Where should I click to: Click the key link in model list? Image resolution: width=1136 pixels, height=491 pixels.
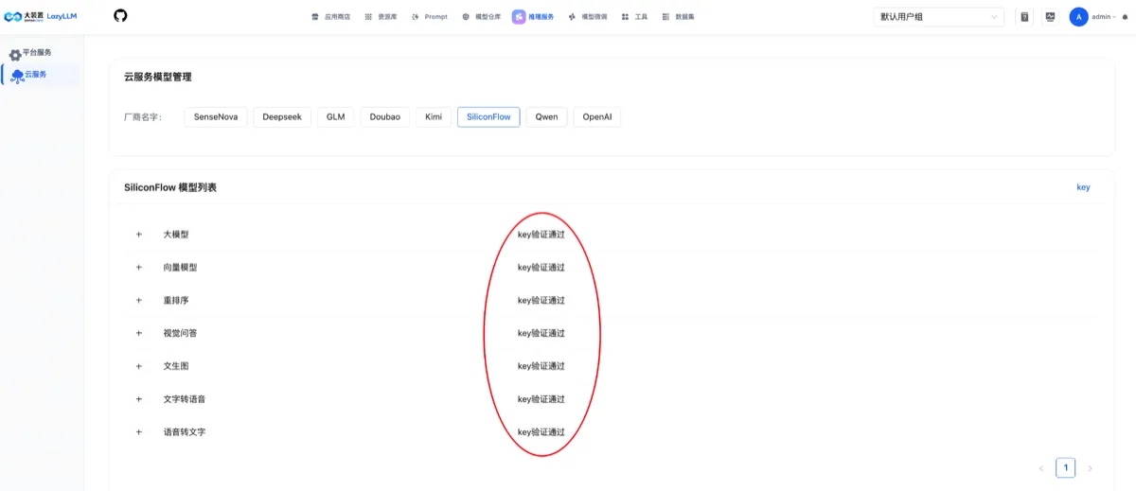point(1083,187)
